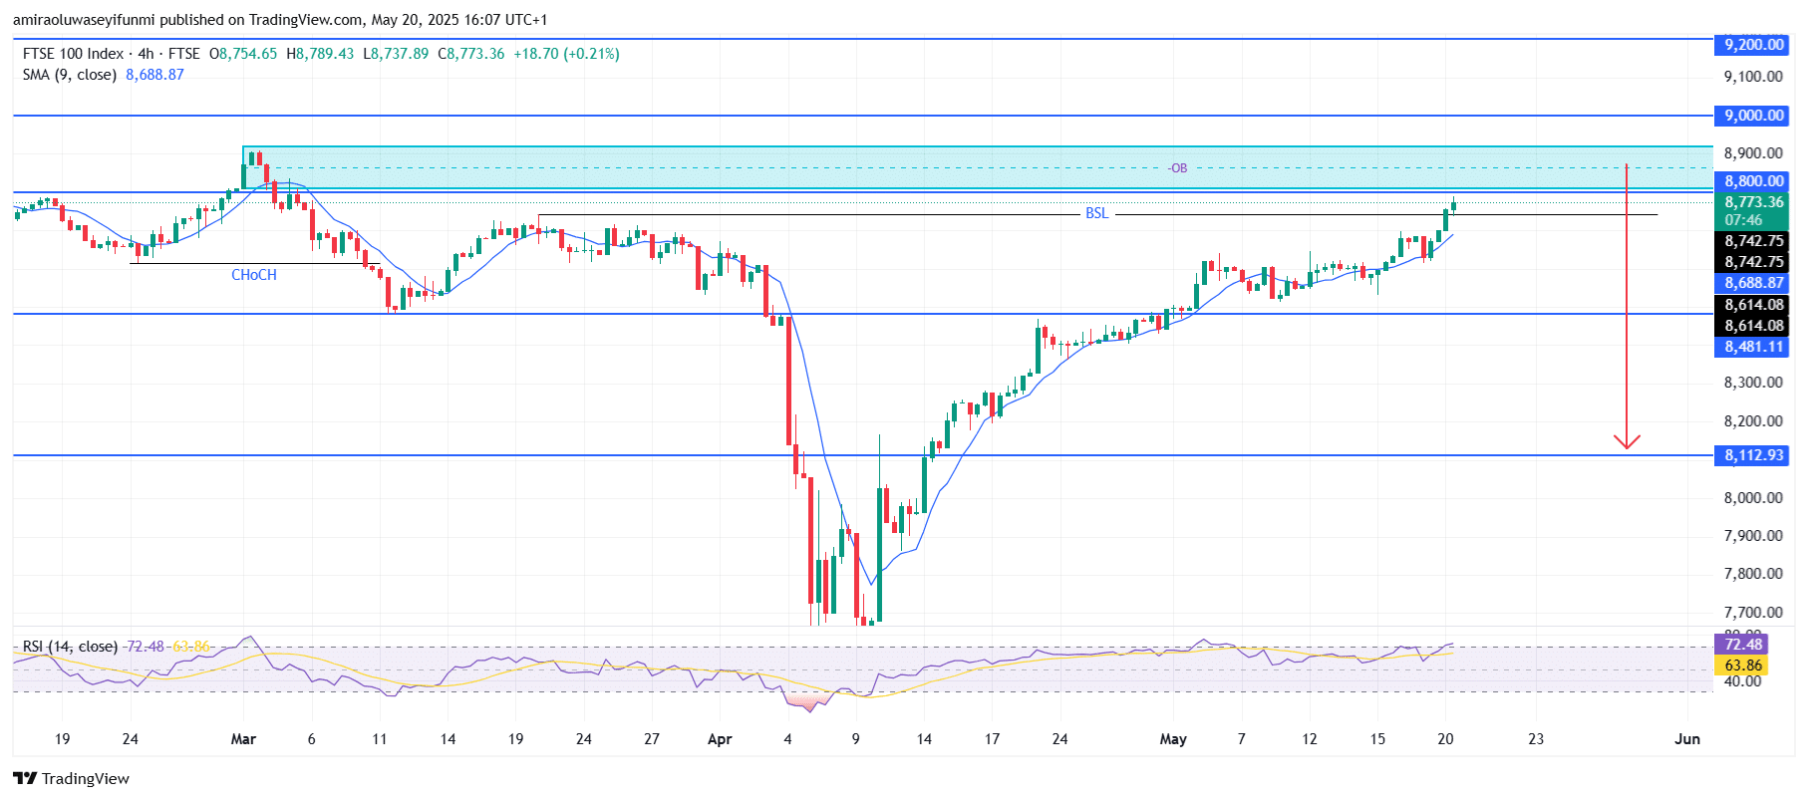Click the blue 8,688.87 SMA axis label
Screen dimensions: 1808x800
click(1753, 283)
